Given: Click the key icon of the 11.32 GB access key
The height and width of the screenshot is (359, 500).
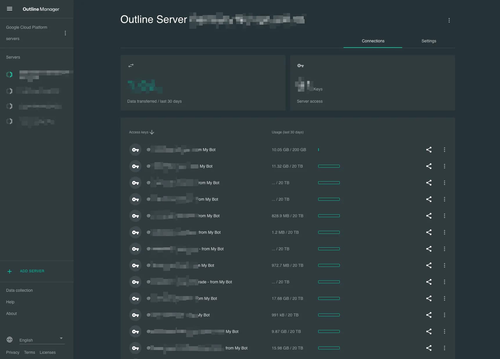Looking at the screenshot, I should pos(135,166).
